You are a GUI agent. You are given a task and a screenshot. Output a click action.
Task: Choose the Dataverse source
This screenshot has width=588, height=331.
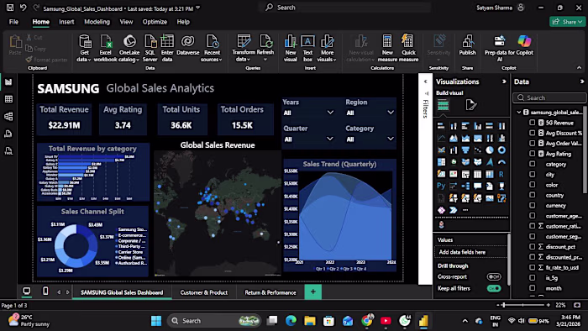(x=188, y=45)
